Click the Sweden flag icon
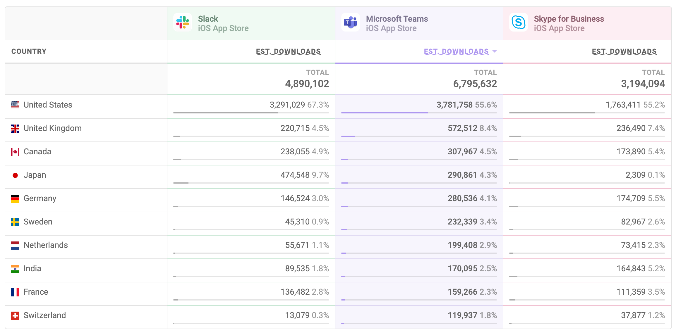Image resolution: width=676 pixels, height=335 pixels. point(15,222)
